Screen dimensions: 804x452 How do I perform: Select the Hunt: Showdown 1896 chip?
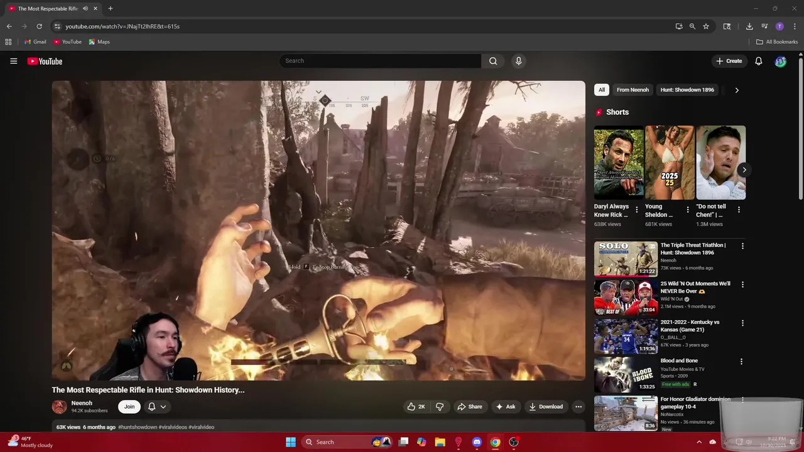[x=687, y=90]
